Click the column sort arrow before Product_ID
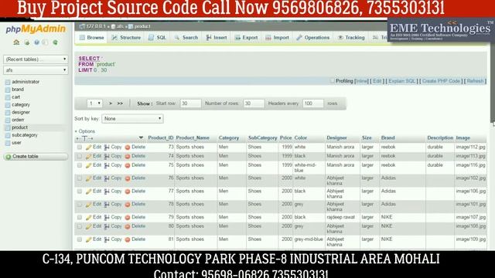Screen dimensions: 495x278 141,137
